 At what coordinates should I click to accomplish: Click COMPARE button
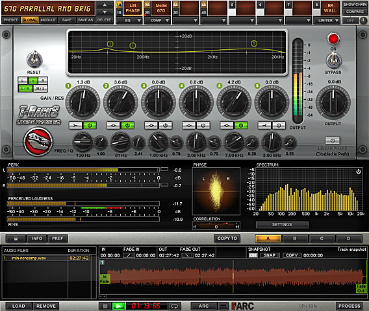click(x=355, y=12)
